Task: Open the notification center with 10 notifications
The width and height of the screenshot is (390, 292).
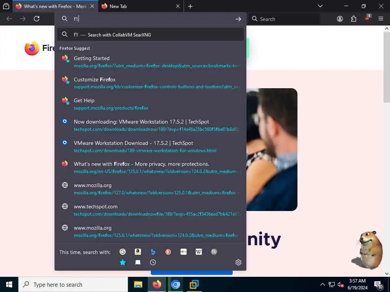Action: tap(378, 285)
